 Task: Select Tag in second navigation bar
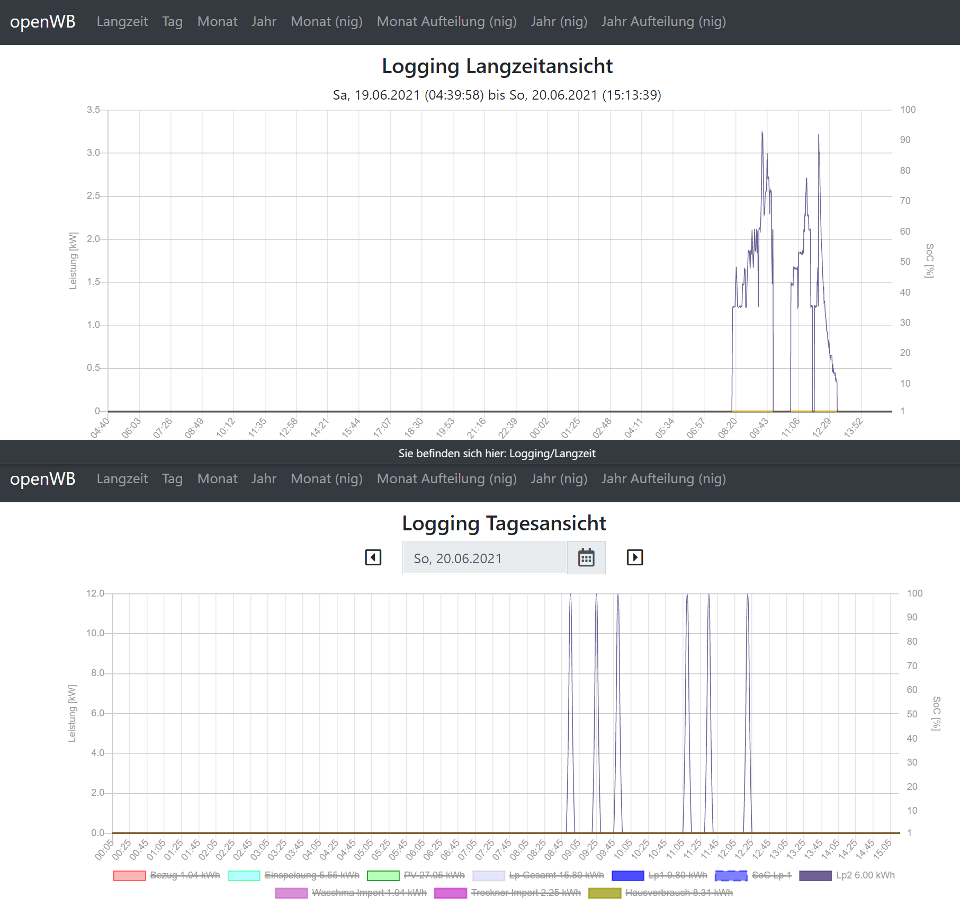173,479
